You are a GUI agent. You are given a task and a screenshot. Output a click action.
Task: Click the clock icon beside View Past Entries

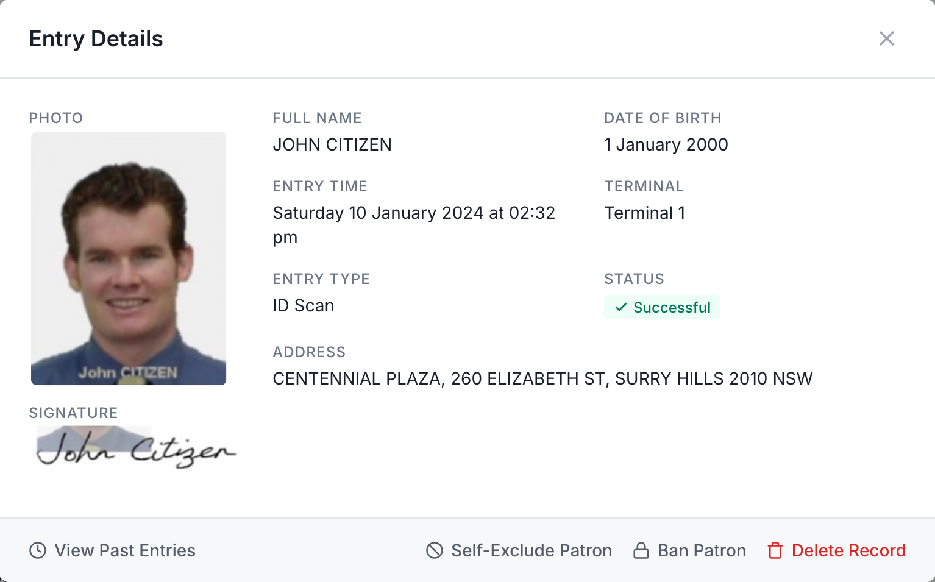coord(38,550)
